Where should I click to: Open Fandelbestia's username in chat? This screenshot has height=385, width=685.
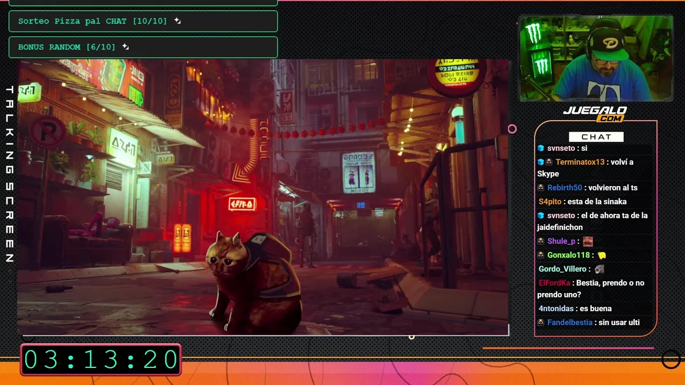coord(570,322)
